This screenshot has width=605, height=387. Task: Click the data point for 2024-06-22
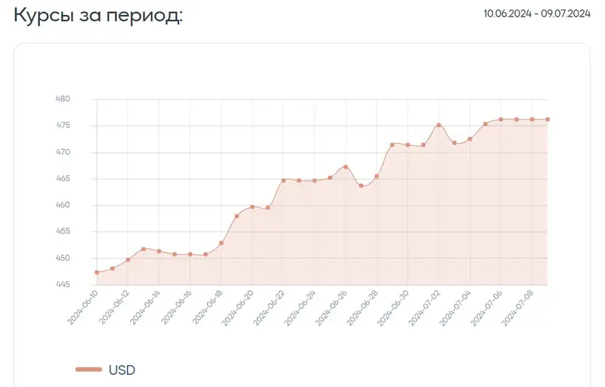[x=284, y=181]
